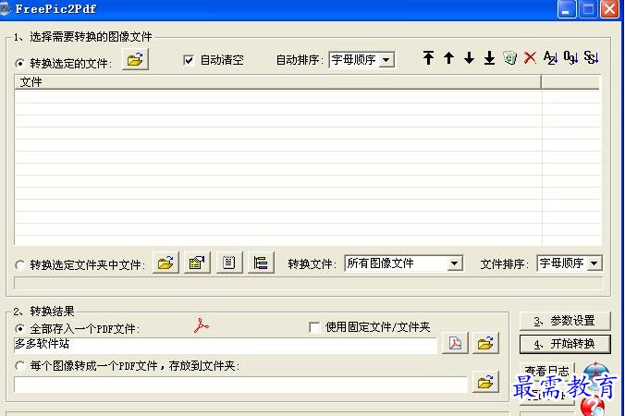Click 3、参数设置 button
This screenshot has width=625, height=416.
tap(565, 321)
